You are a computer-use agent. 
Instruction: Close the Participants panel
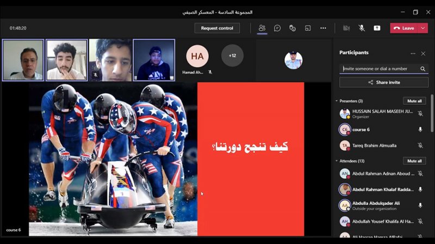pyautogui.click(x=423, y=53)
